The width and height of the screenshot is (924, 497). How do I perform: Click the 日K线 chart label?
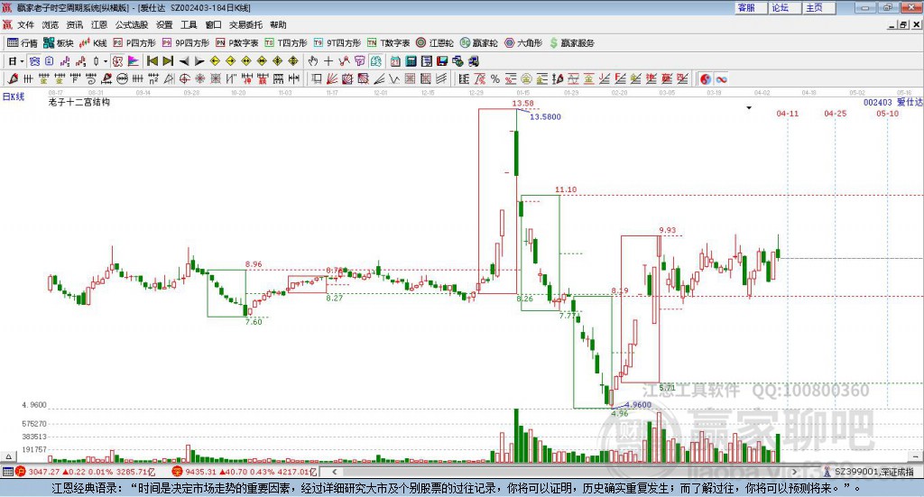[x=14, y=97]
